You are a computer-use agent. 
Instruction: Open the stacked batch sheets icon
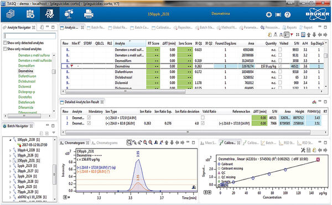tap(10, 14)
